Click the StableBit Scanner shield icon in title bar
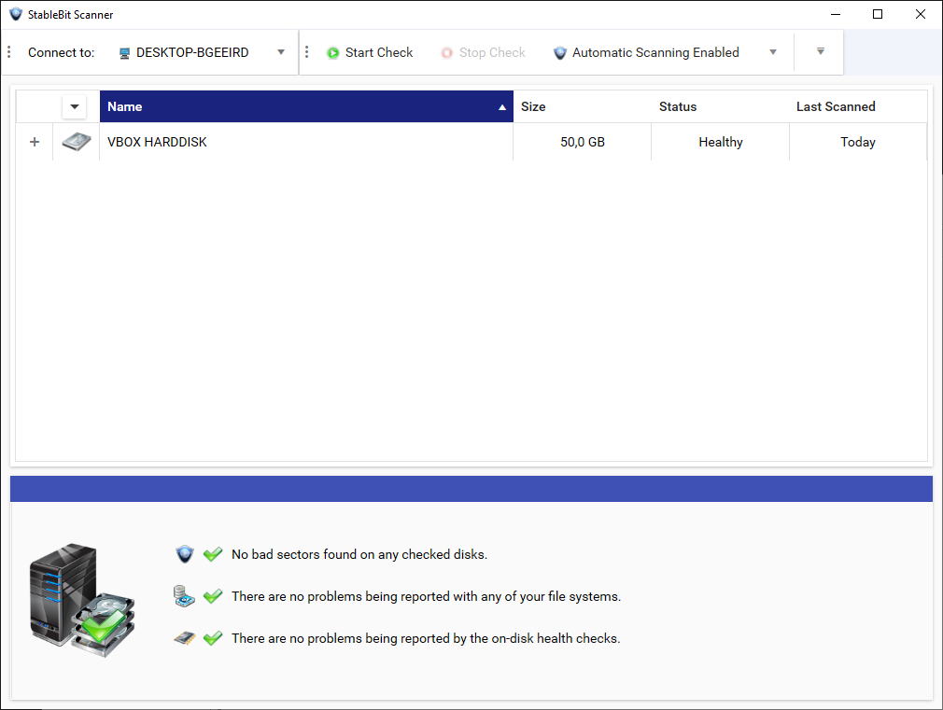The height and width of the screenshot is (710, 943). click(16, 14)
